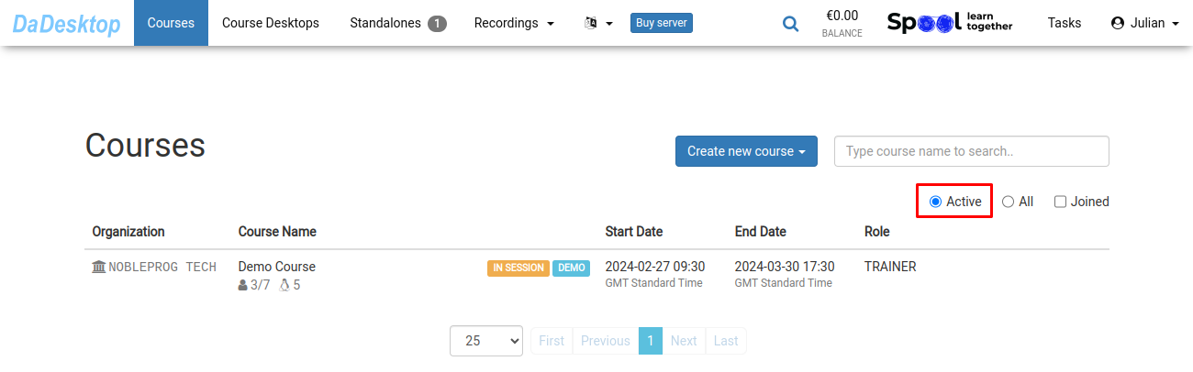This screenshot has width=1193, height=372.
Task: Select the All radio button
Action: [x=1008, y=202]
